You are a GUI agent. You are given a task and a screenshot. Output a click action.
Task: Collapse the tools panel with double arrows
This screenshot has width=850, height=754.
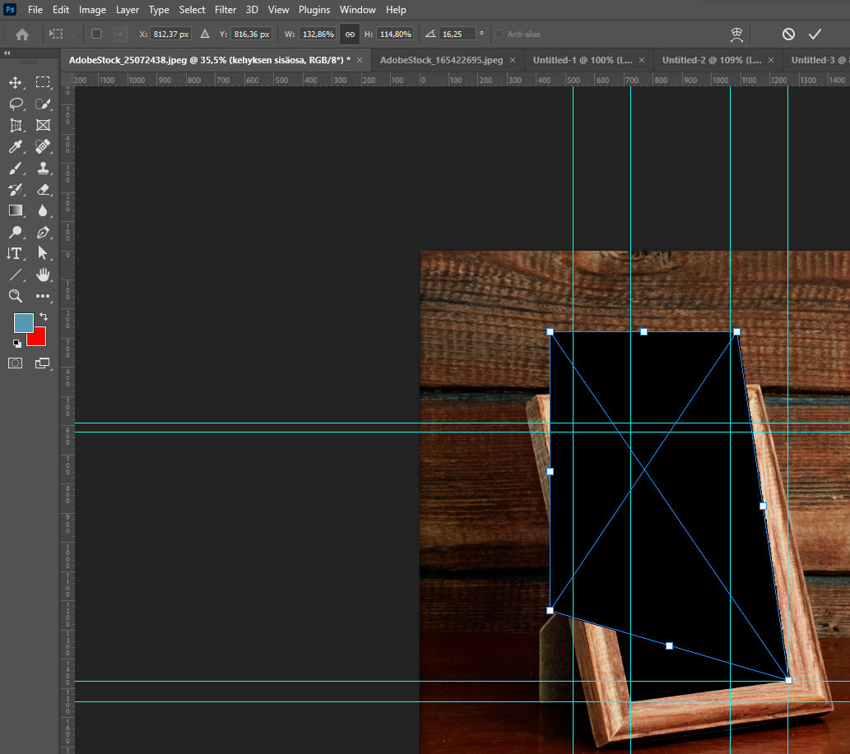(x=7, y=53)
